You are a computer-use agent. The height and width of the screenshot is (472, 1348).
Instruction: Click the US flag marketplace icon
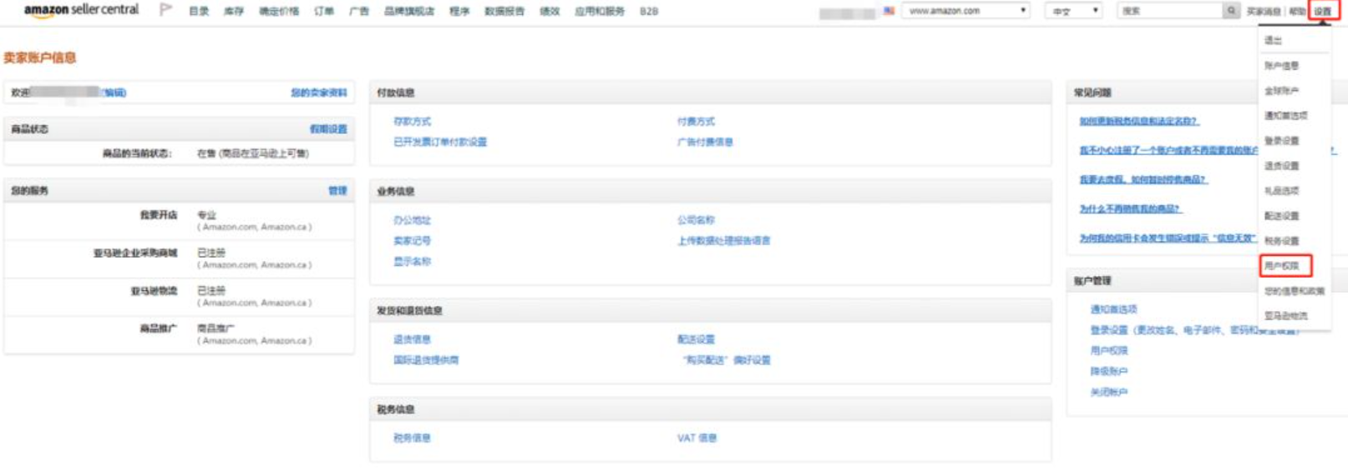click(889, 11)
